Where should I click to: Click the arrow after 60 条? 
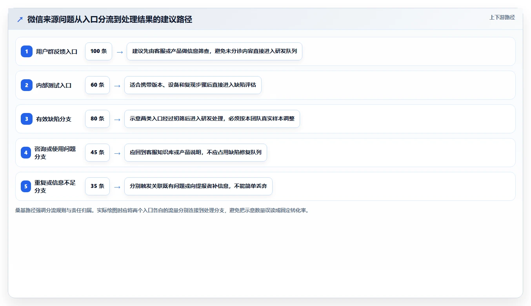(x=117, y=86)
